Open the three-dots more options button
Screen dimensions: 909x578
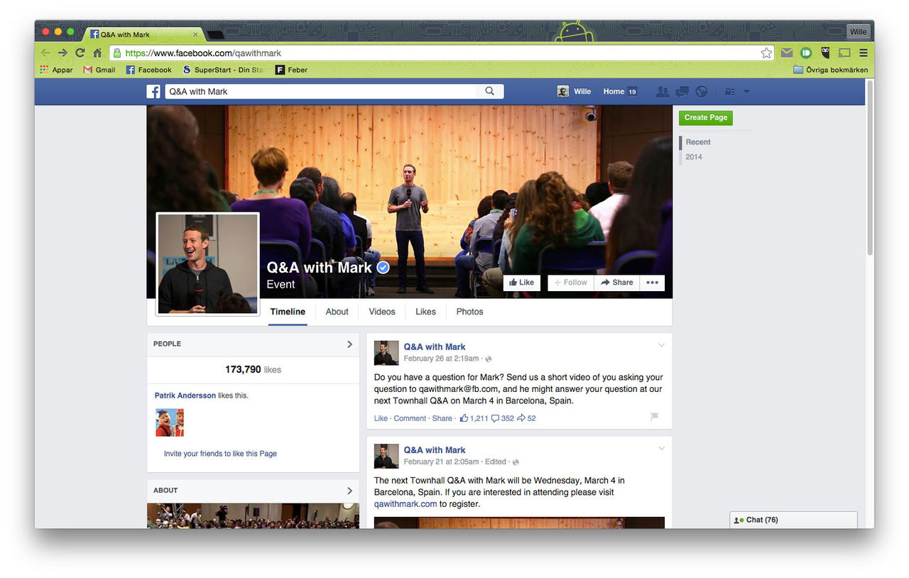pos(652,283)
